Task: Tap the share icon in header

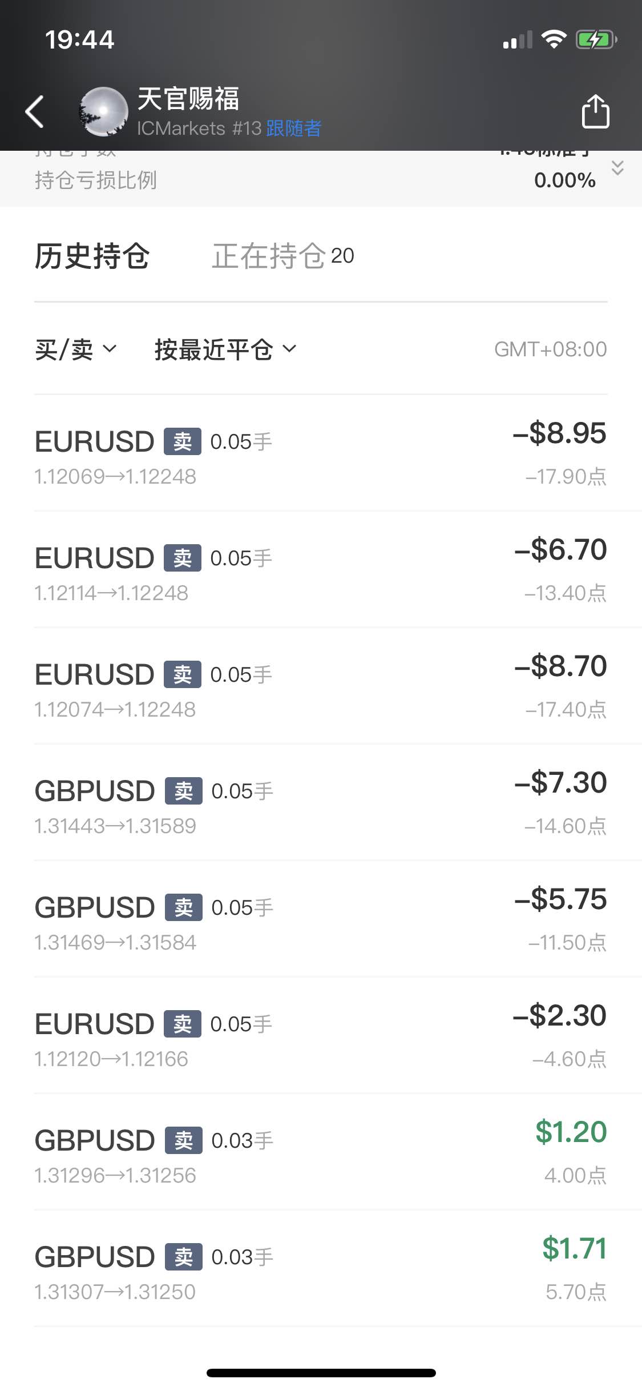Action: [x=595, y=111]
